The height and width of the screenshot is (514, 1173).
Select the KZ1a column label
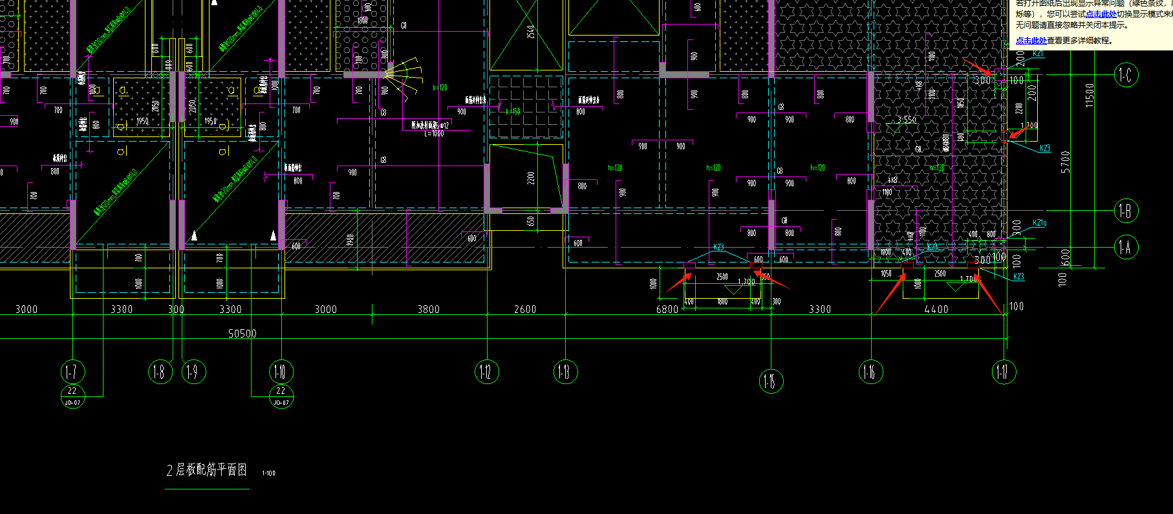point(1040,223)
